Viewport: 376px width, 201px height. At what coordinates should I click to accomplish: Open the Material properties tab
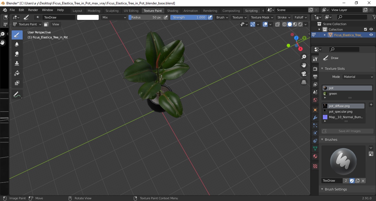point(315,156)
